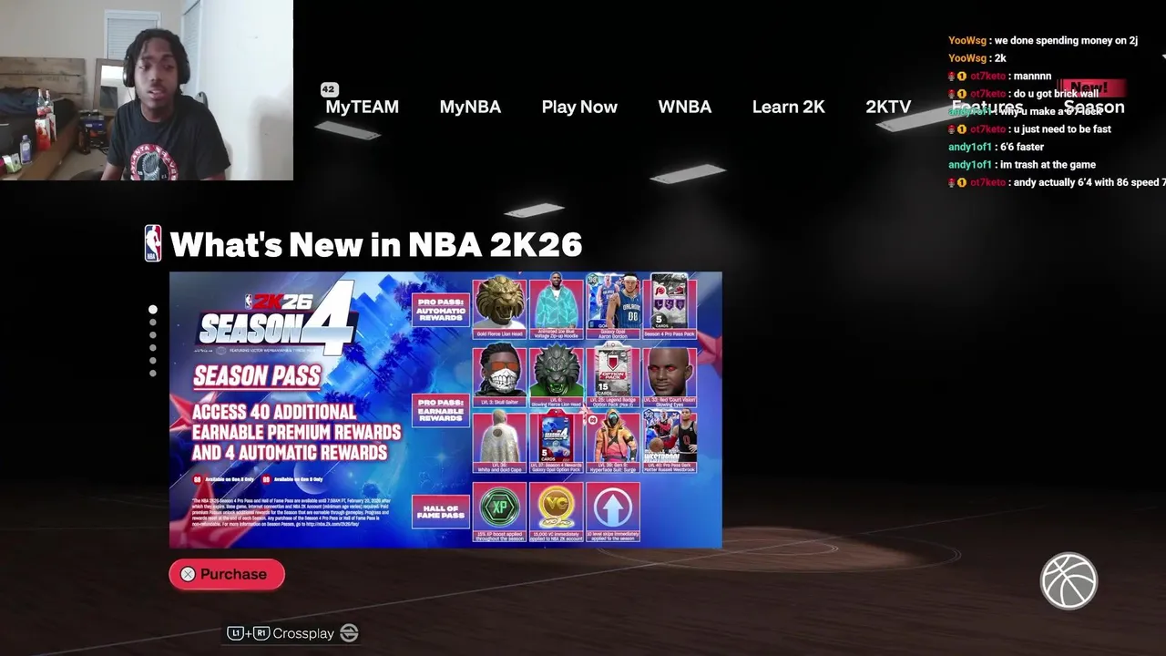
Task: Select the Play Now tab
Action: coord(579,107)
